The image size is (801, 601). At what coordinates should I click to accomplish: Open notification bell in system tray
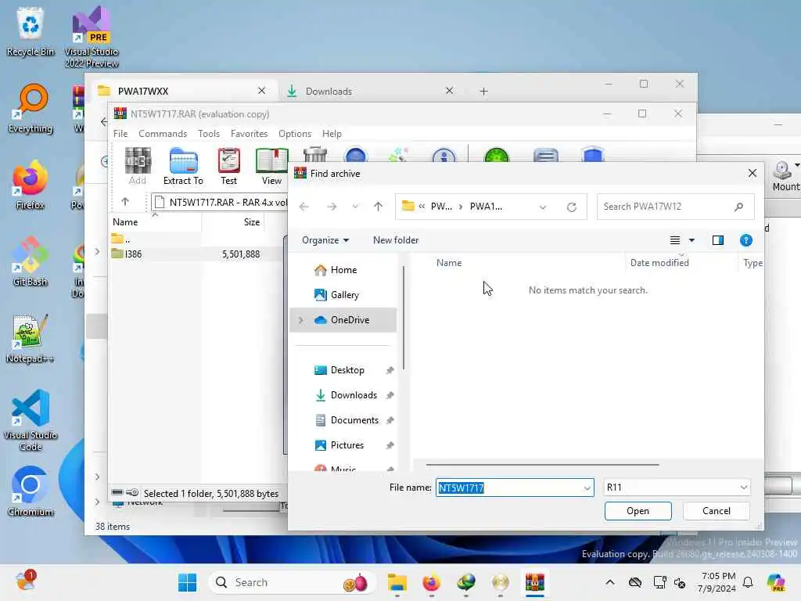click(x=748, y=582)
